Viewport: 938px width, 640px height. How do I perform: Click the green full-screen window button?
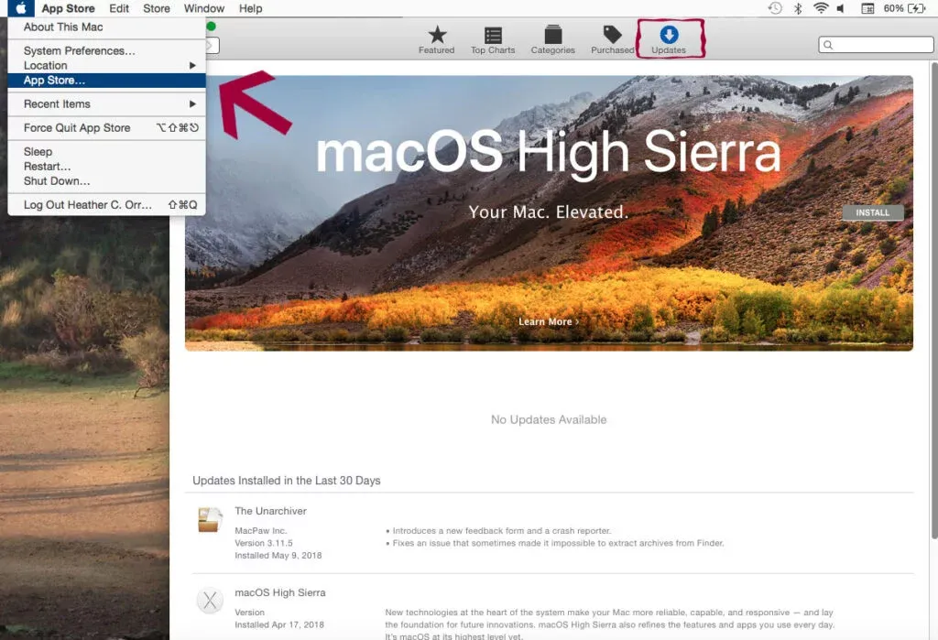(x=212, y=27)
